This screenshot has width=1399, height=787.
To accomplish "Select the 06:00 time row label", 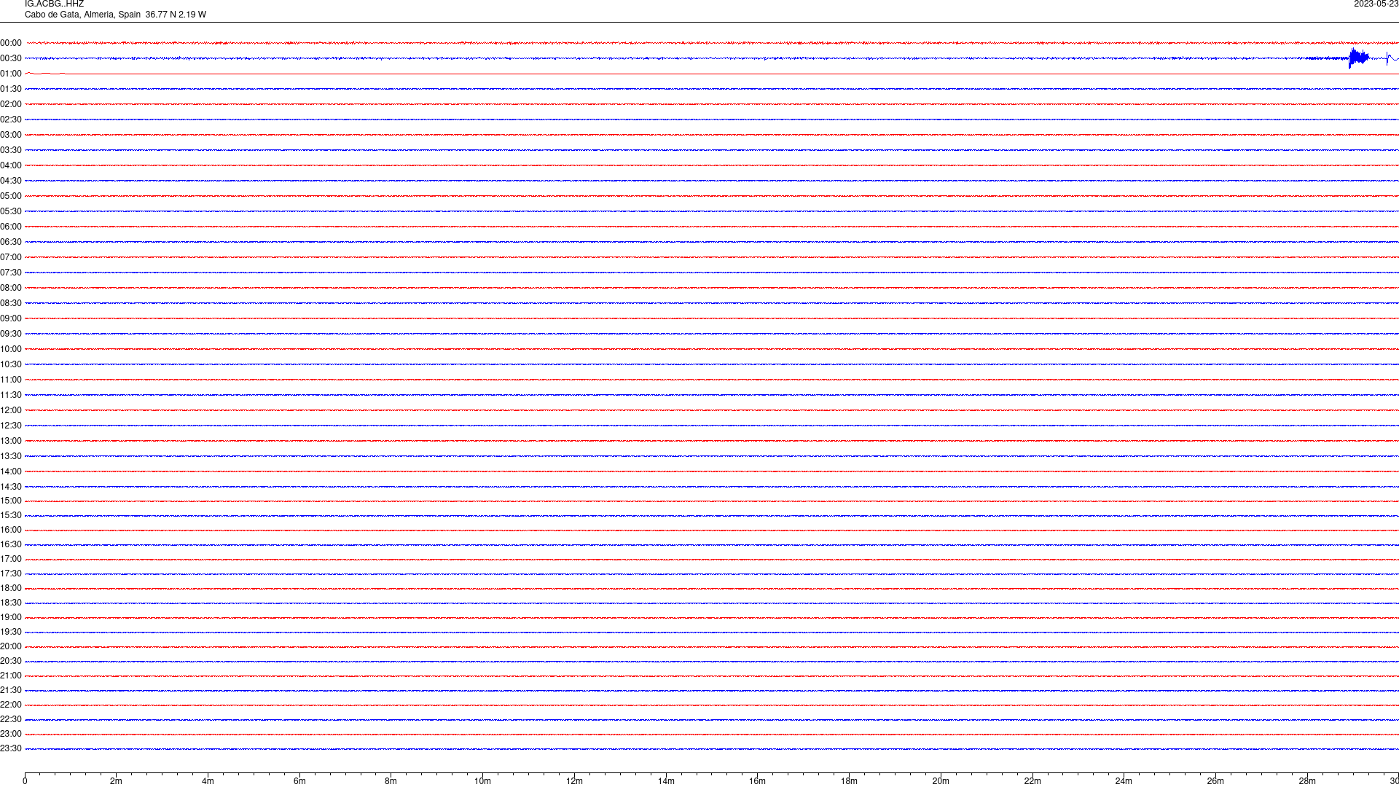I will click(x=11, y=227).
